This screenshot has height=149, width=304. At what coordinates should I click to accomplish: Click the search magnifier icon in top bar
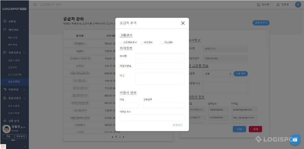(x=35, y=5)
